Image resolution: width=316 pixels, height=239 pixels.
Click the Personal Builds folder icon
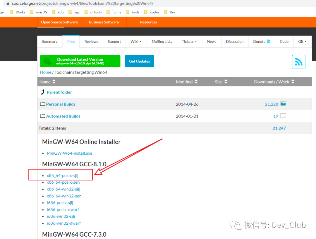point(42,104)
